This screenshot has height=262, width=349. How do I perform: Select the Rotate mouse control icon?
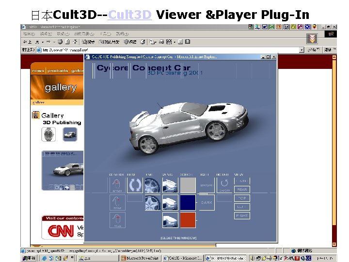(x=117, y=185)
